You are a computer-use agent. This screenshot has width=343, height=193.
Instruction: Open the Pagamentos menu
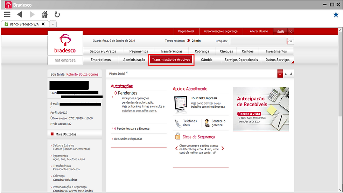point(139,51)
